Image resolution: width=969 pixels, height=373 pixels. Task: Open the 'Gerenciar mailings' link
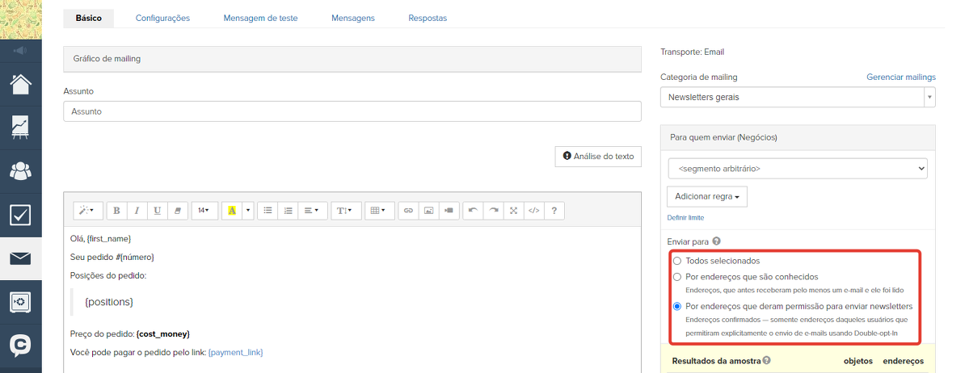(900, 78)
